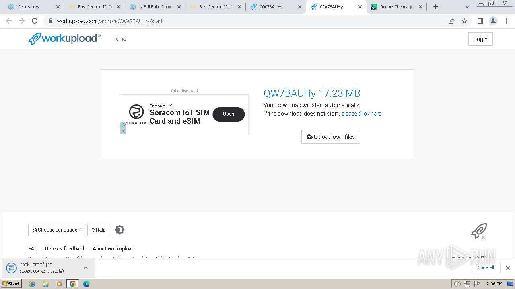The width and height of the screenshot is (515, 289).
Task: Switch to the Full Fake Name tab
Action: point(155,7)
